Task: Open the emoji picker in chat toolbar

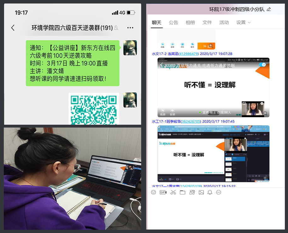Action: pyautogui.click(x=153, y=192)
